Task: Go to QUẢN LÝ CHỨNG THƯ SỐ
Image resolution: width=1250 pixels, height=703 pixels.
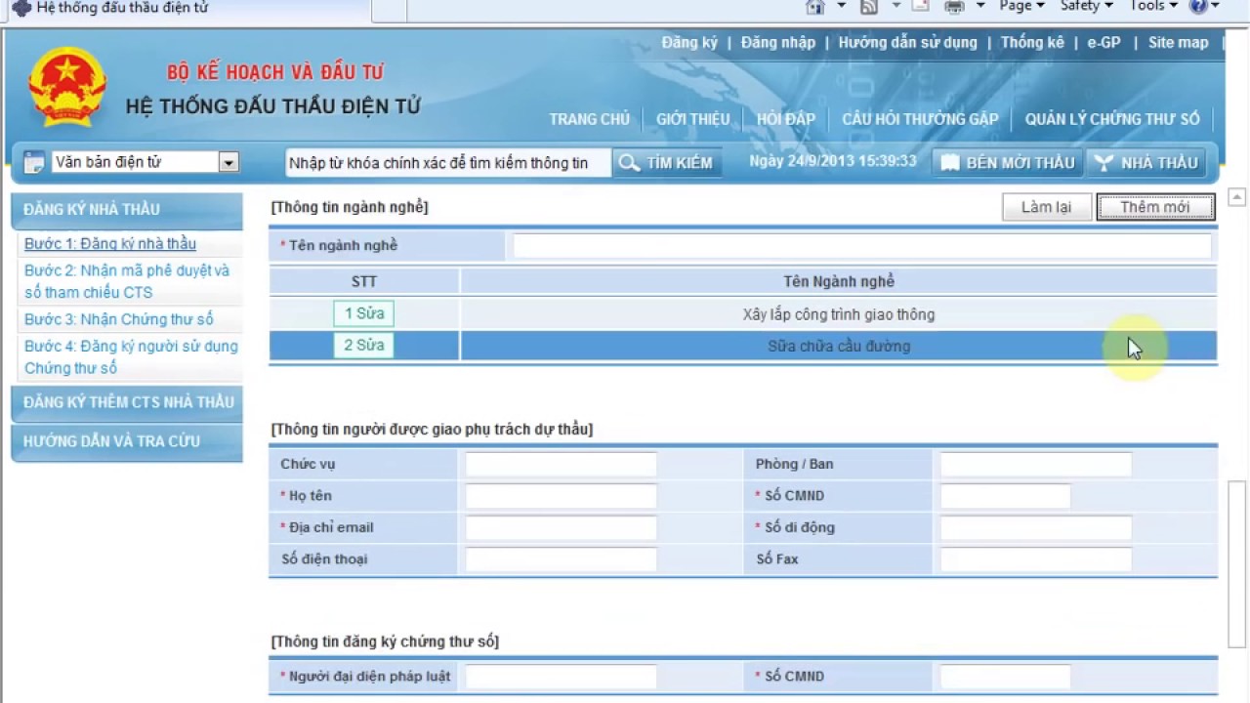Action: click(x=1112, y=119)
